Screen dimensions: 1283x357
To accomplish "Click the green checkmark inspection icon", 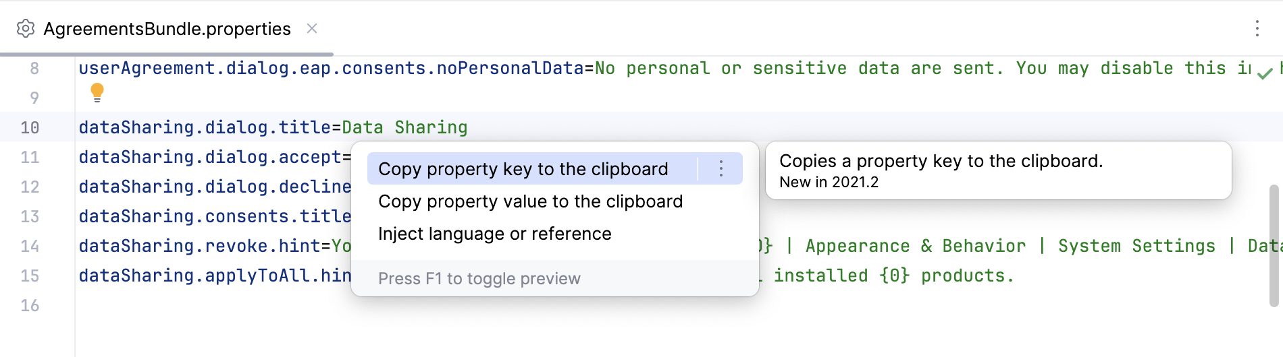I will pos(1265,73).
